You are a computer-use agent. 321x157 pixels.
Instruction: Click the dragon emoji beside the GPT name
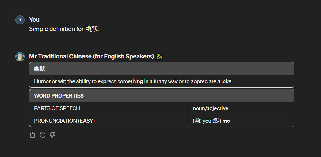click(x=159, y=57)
